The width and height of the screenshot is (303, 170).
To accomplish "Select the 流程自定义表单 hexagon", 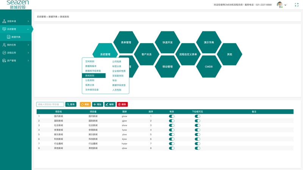I will [x=188, y=54].
